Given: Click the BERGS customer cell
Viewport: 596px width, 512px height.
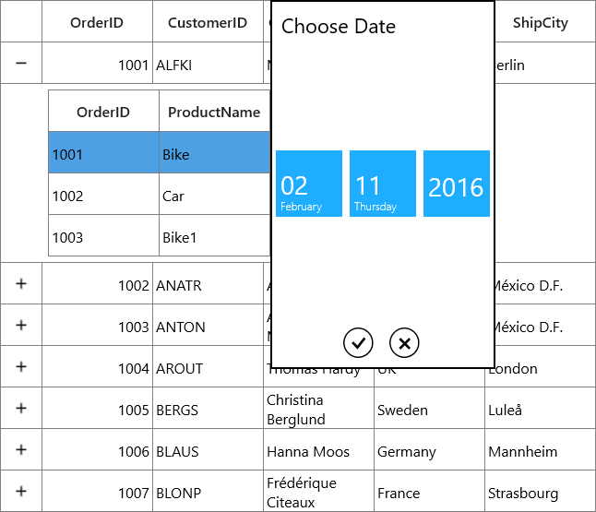Looking at the screenshot, I should coord(208,408).
